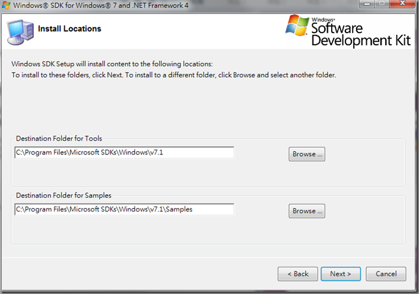Screen dimensions: 419x294
Task: Return with the Back button
Action: click(x=298, y=274)
